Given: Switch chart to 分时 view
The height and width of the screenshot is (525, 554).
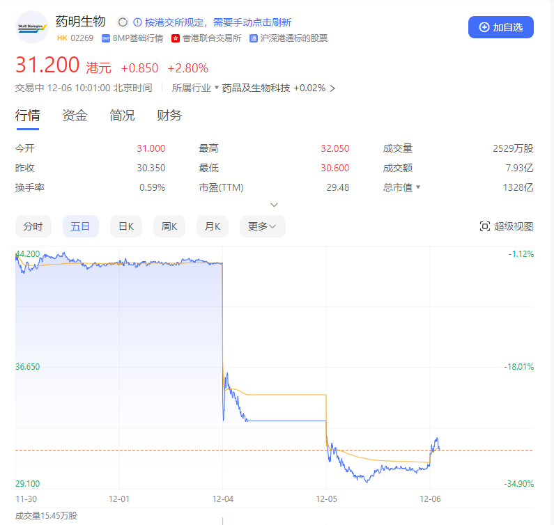Looking at the screenshot, I should tap(33, 226).
